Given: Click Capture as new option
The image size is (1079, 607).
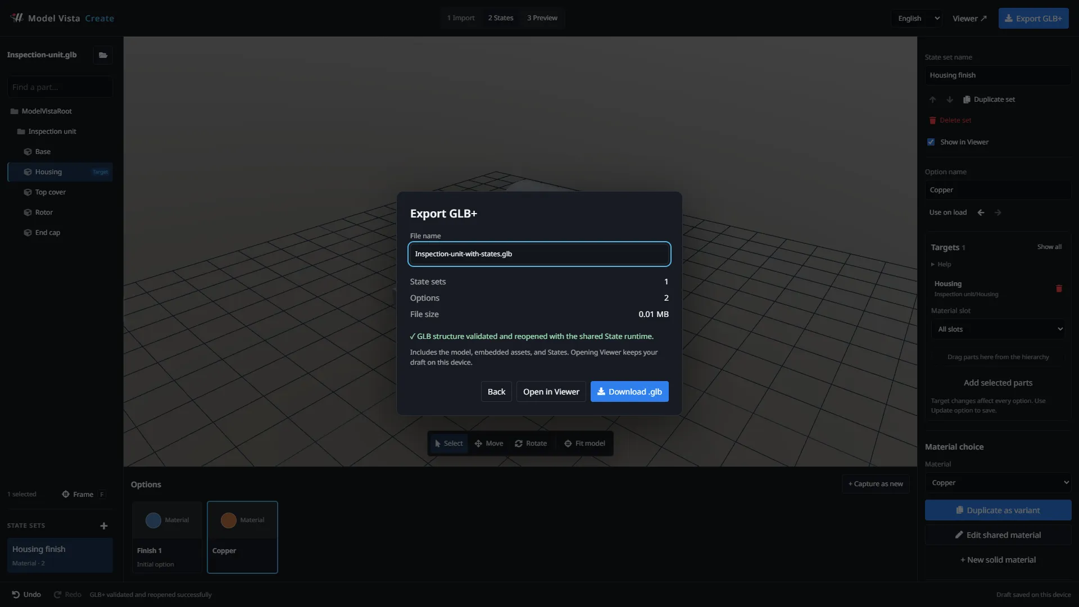Looking at the screenshot, I should 876,484.
